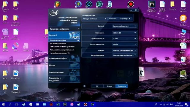The width and height of the screenshot is (190, 107).
Task: Show hidden tray icons chevron
Action: [161, 104]
